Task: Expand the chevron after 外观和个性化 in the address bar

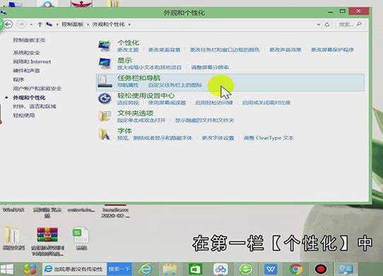Action: coord(129,25)
